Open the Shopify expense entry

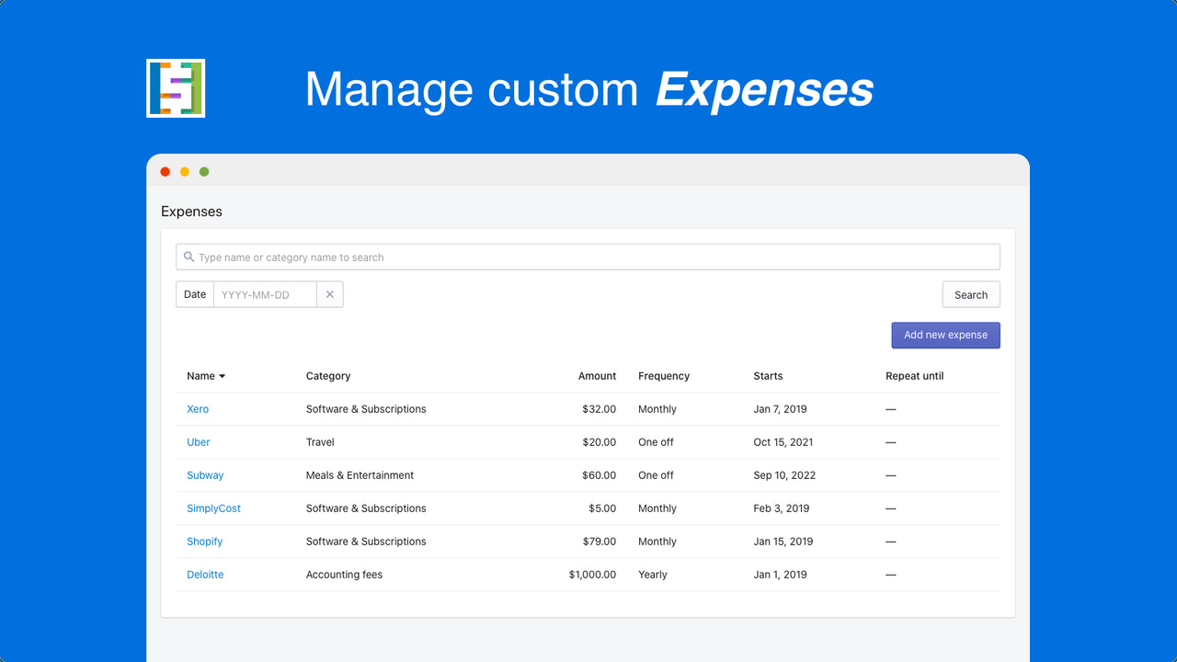point(204,541)
